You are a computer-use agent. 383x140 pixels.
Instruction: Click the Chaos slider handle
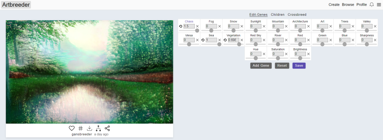[197, 31]
